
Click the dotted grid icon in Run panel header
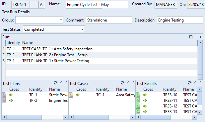[x=196, y=37]
